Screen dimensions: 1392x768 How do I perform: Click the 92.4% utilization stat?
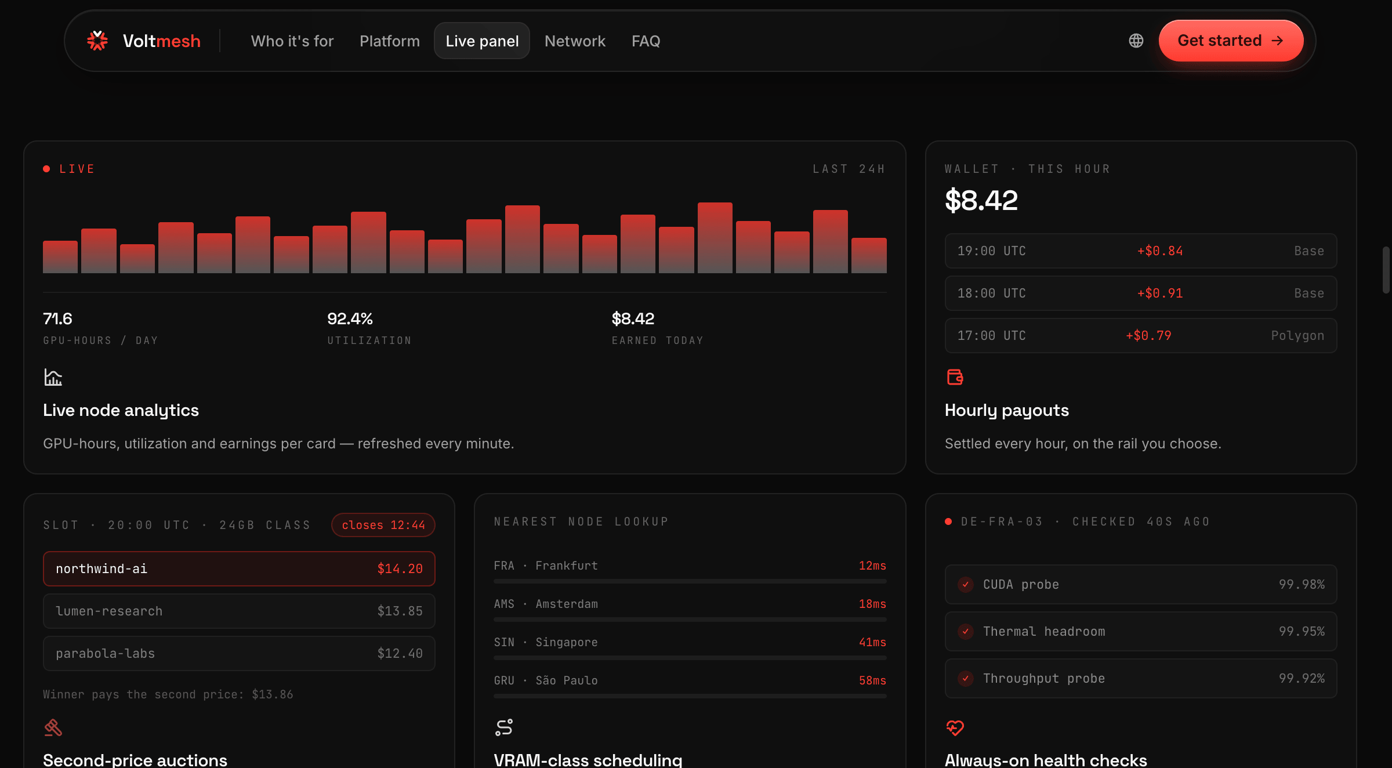coord(350,318)
